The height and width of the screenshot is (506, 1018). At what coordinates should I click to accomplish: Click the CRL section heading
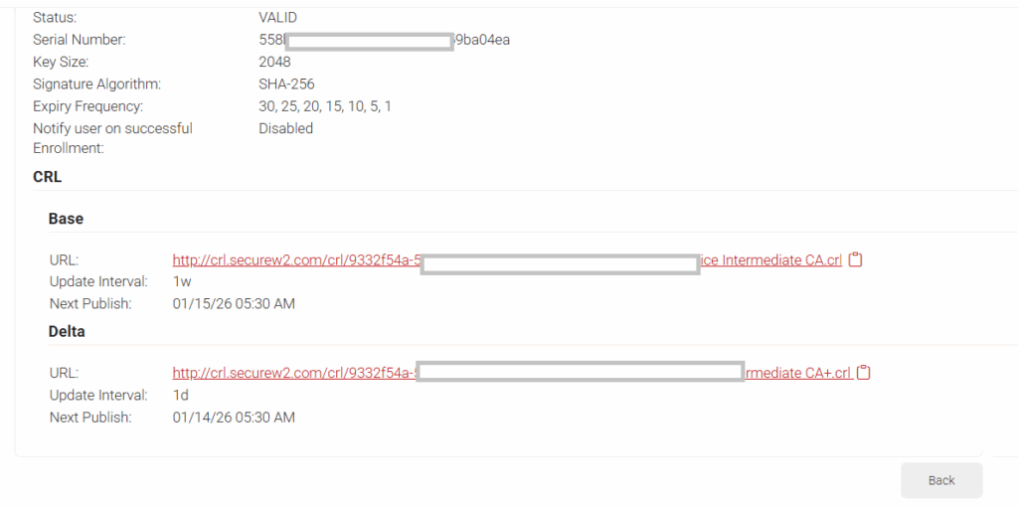47,177
